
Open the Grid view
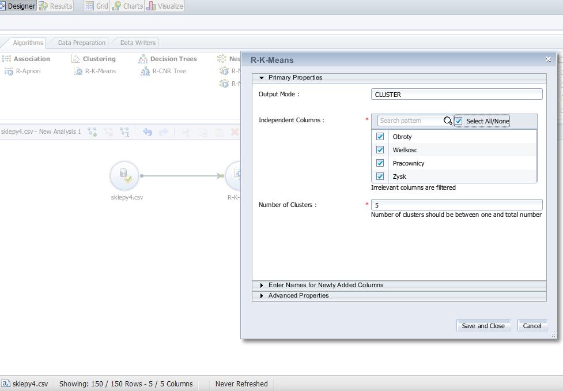97,6
